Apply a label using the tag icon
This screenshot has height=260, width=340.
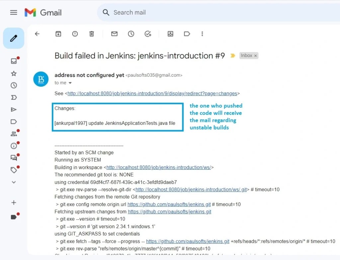187,34
